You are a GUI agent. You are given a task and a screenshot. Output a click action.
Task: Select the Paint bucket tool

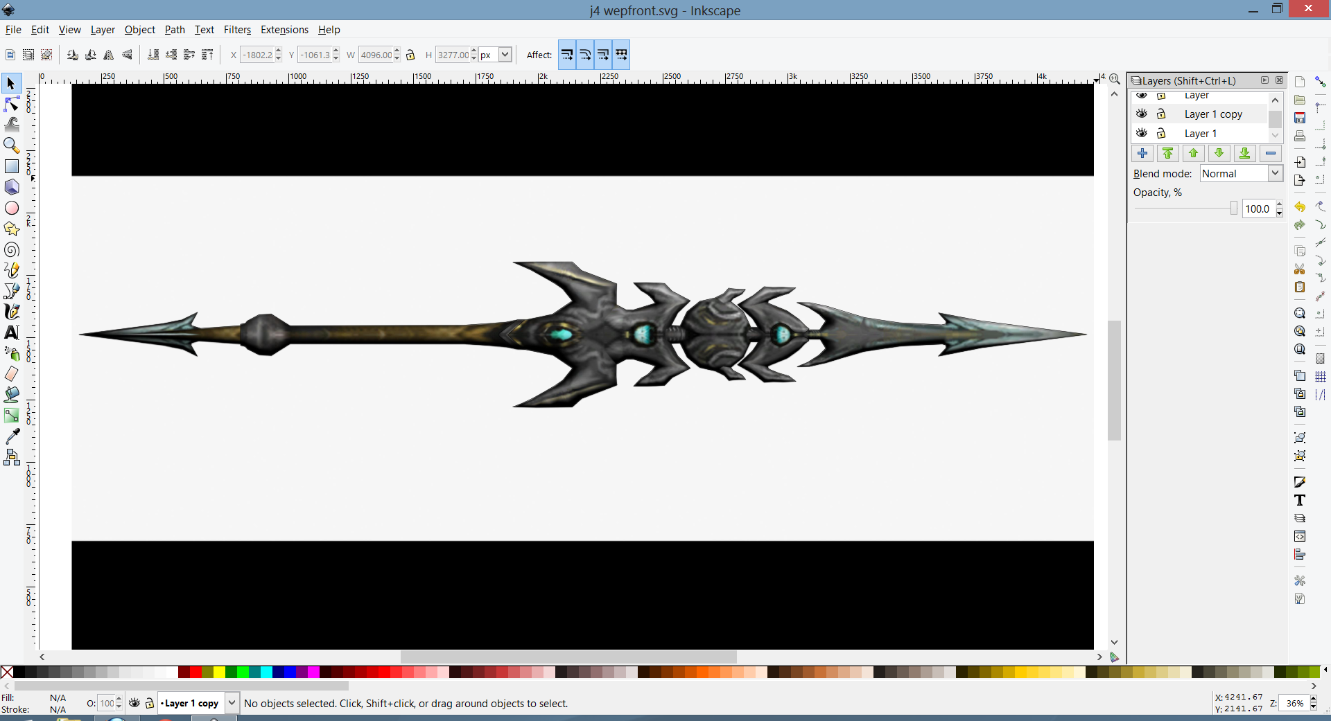click(x=11, y=395)
